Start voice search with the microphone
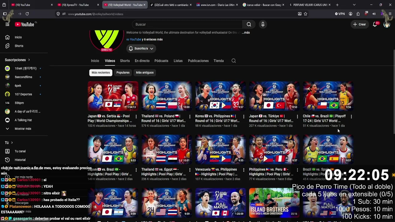 (x=263, y=24)
